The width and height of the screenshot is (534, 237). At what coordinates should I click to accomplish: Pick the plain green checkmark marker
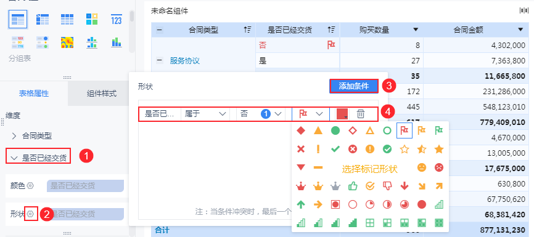click(x=335, y=149)
